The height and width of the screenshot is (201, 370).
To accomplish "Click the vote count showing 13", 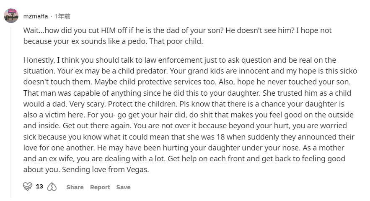I will pyautogui.click(x=39, y=187).
